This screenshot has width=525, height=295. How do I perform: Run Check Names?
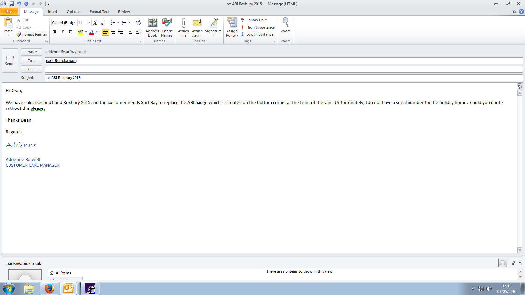point(167,28)
